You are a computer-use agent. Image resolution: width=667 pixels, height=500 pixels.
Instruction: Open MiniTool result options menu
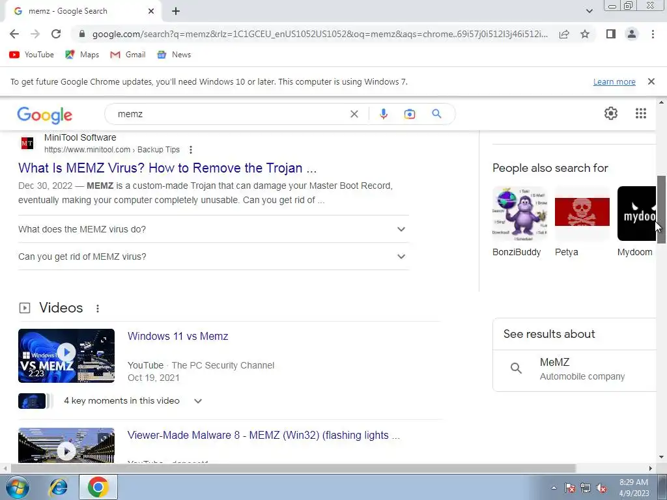[191, 150]
